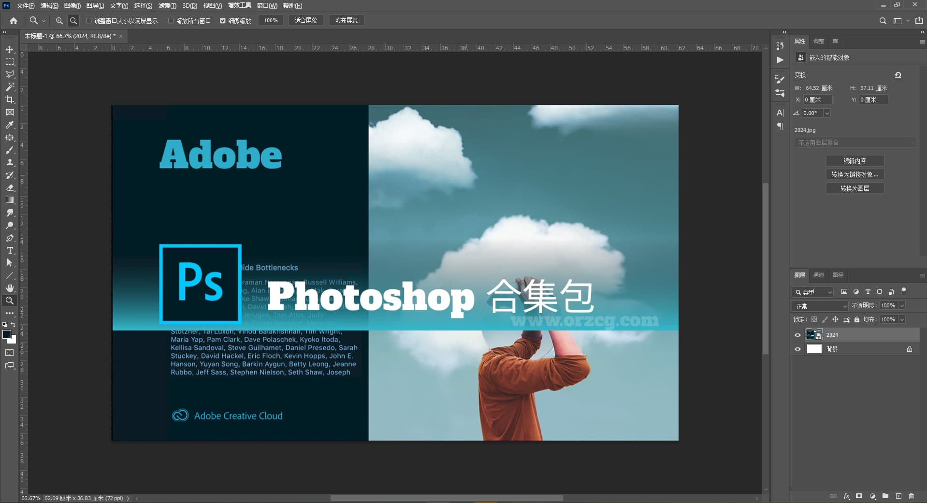This screenshot has width=927, height=503.
Task: Open the rotation angle dropdown
Action: coord(827,113)
